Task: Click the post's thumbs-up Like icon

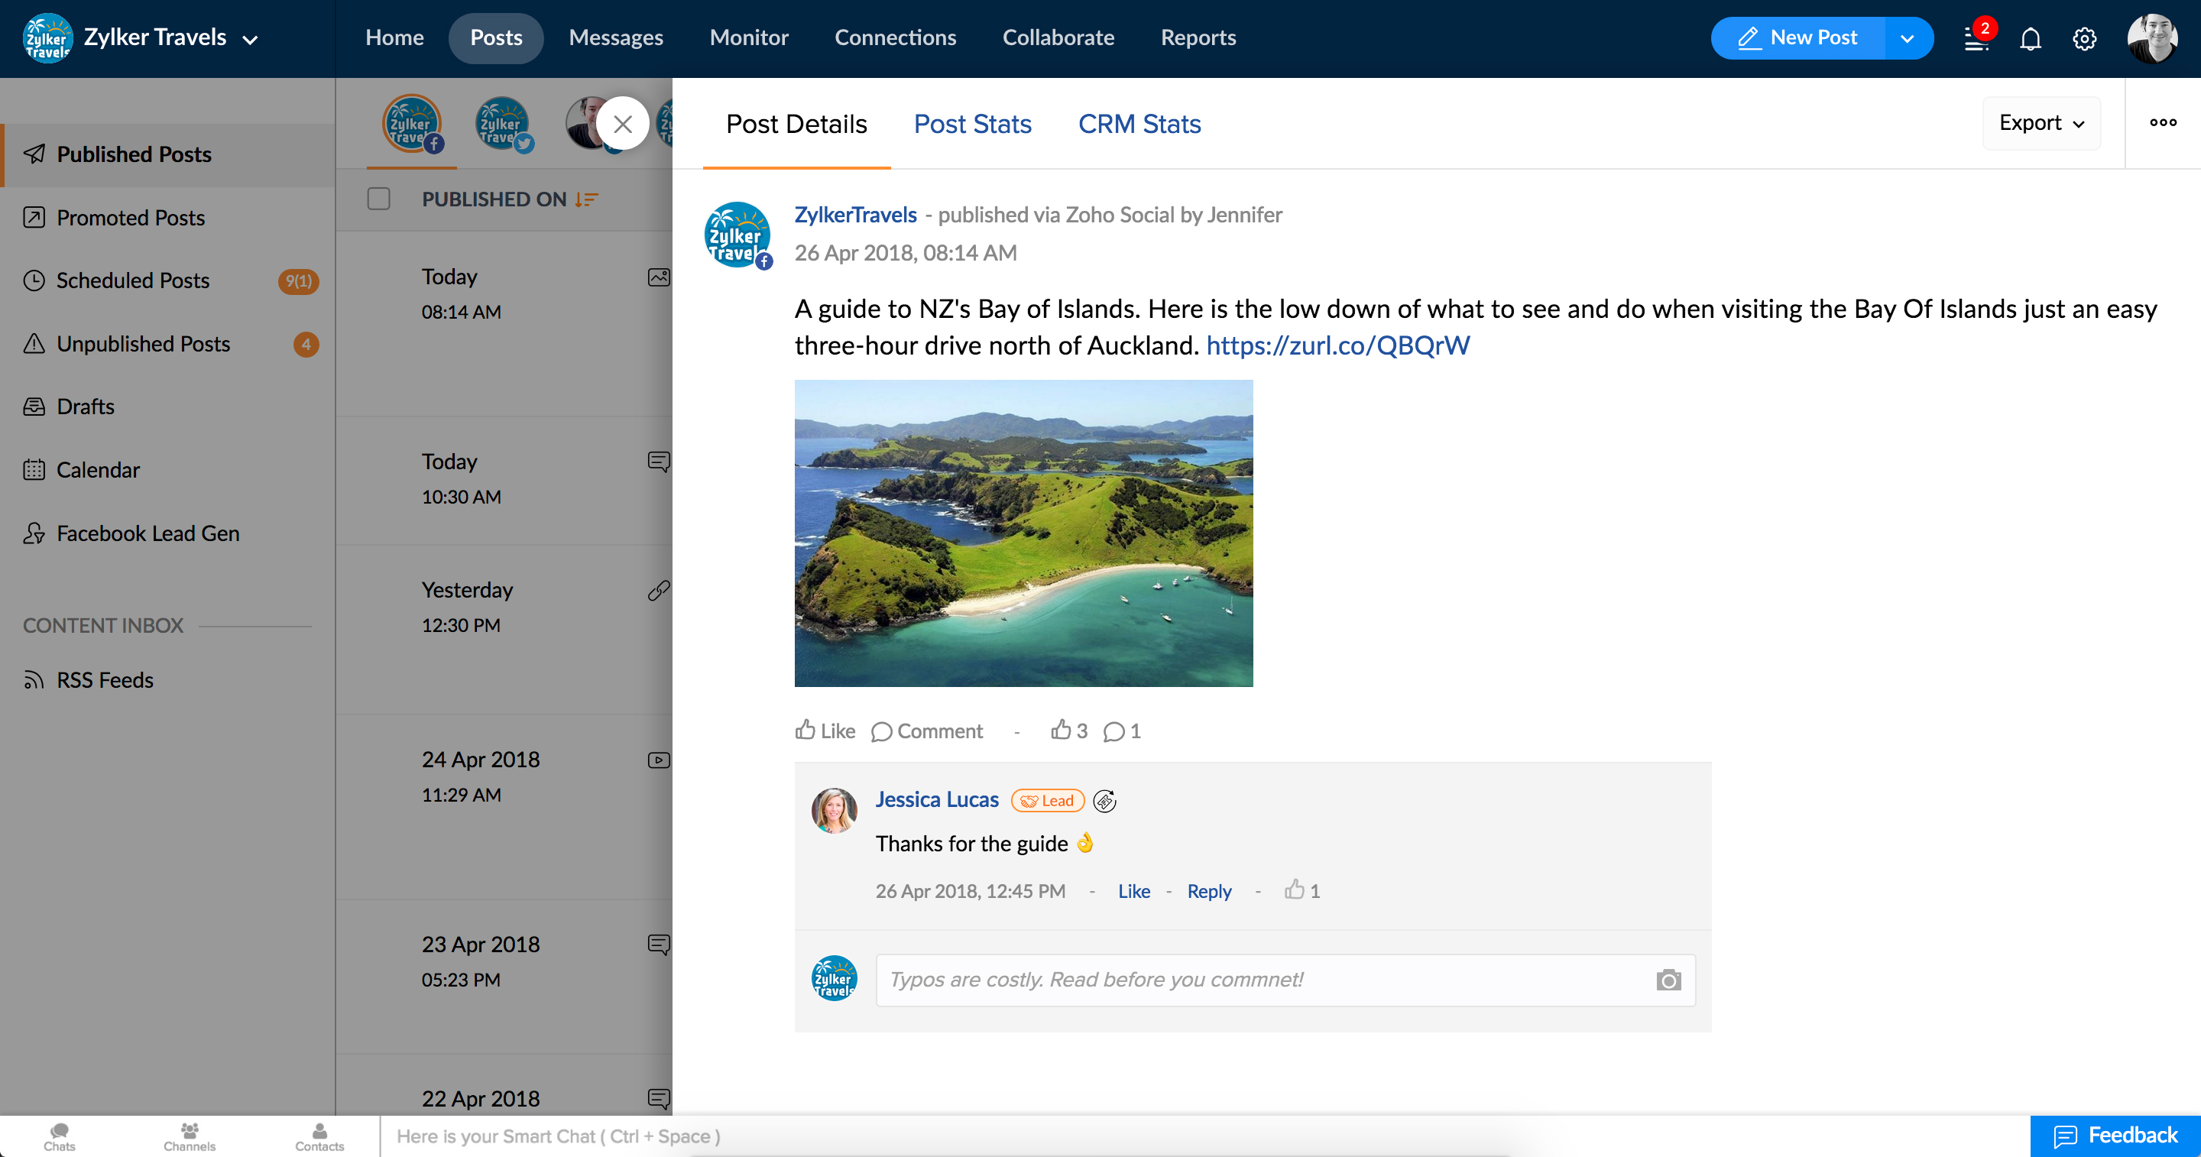Action: pyautogui.click(x=806, y=730)
